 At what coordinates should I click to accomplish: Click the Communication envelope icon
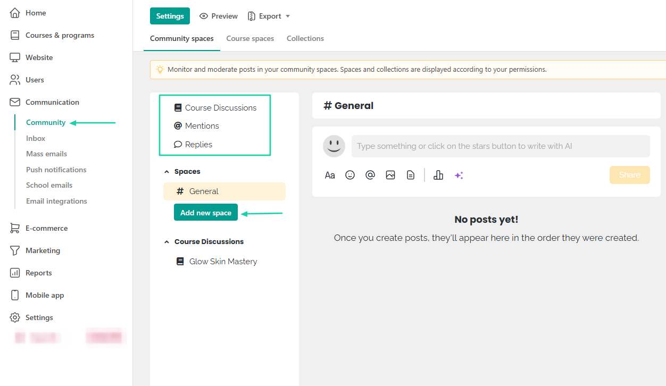pos(15,102)
